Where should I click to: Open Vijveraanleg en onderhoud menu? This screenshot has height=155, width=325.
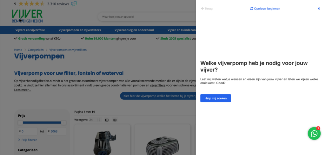134,30
